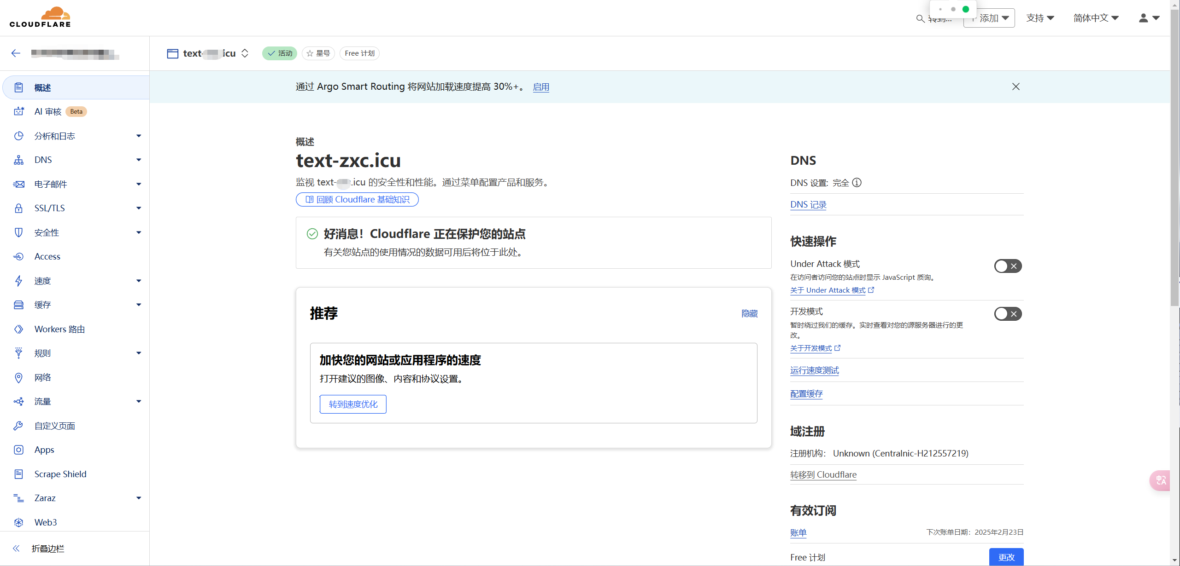Click the 缓存 storage icon
This screenshot has width=1180, height=566.
(18, 305)
